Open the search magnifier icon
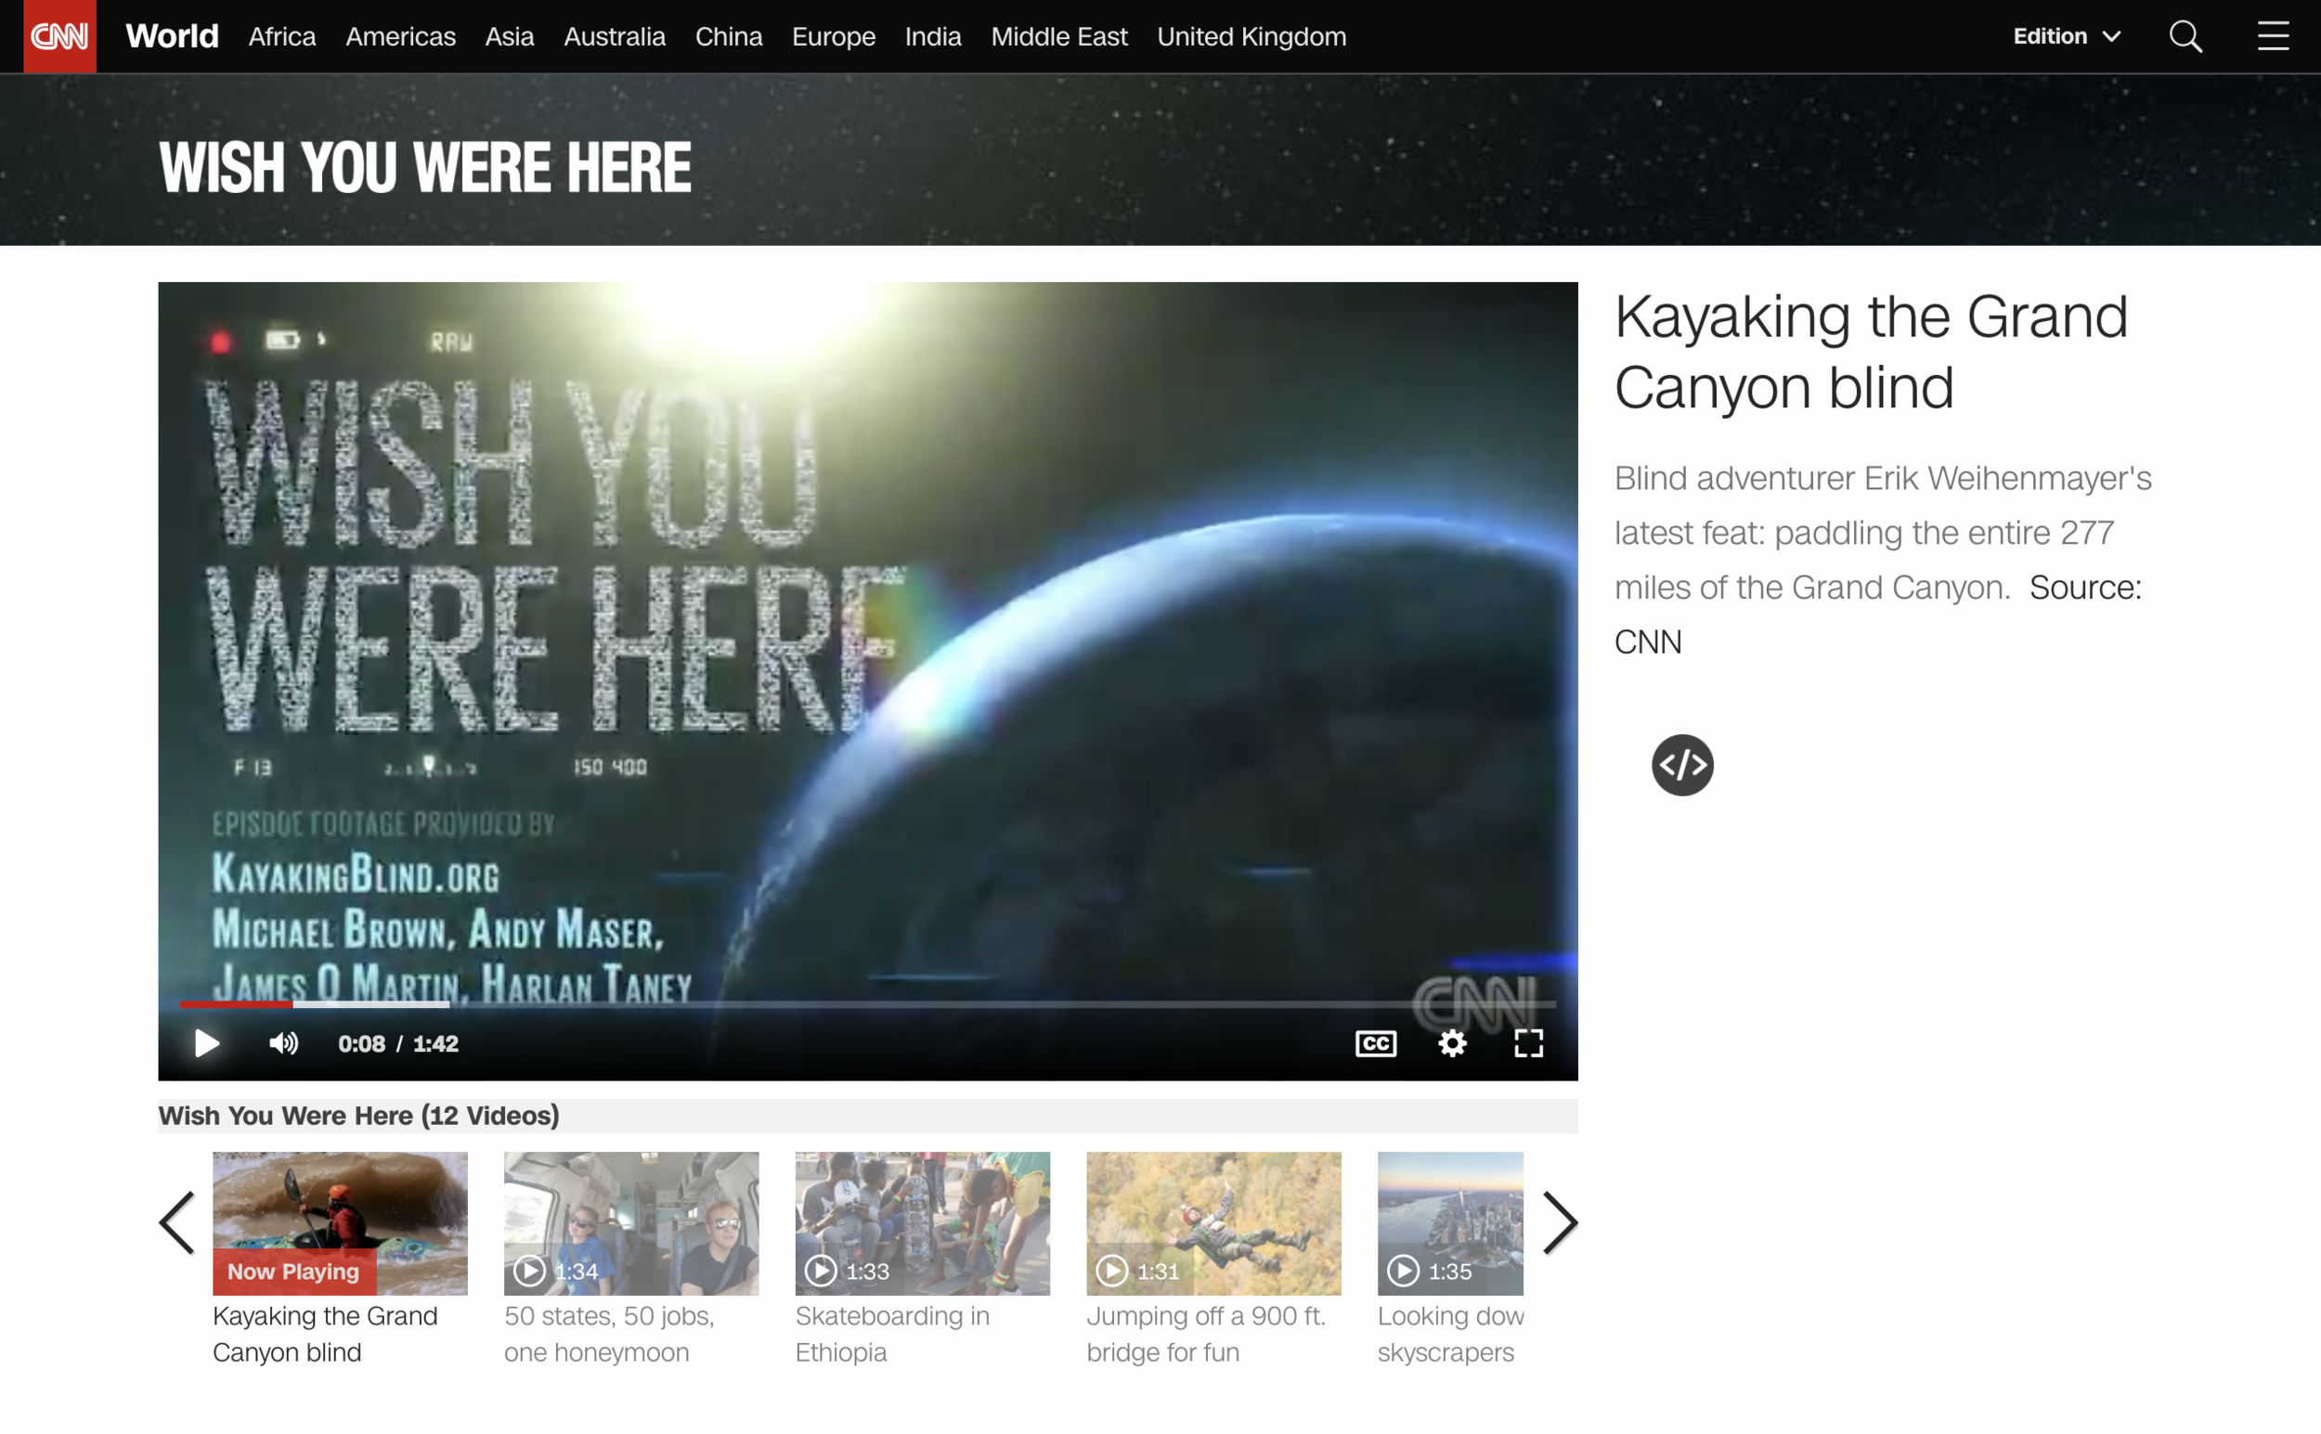The width and height of the screenshot is (2321, 1434). coord(2185,36)
